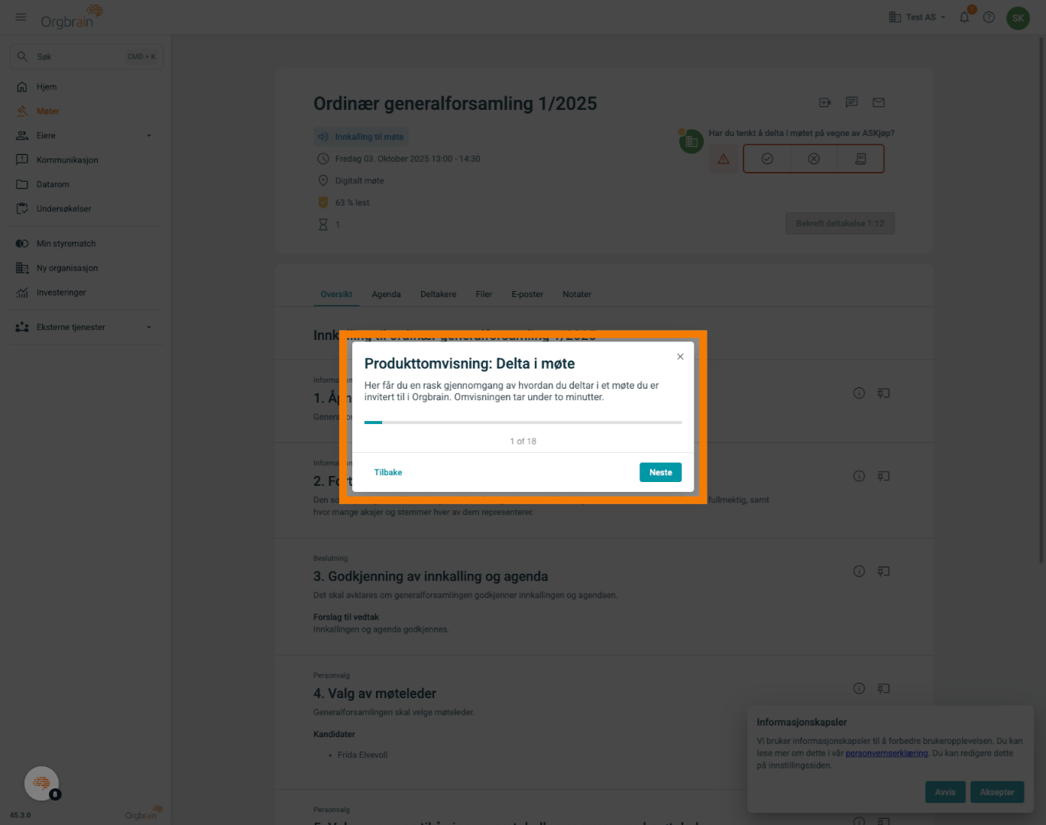This screenshot has width=1046, height=825.
Task: Switch to the Deltakere tab
Action: pos(438,294)
